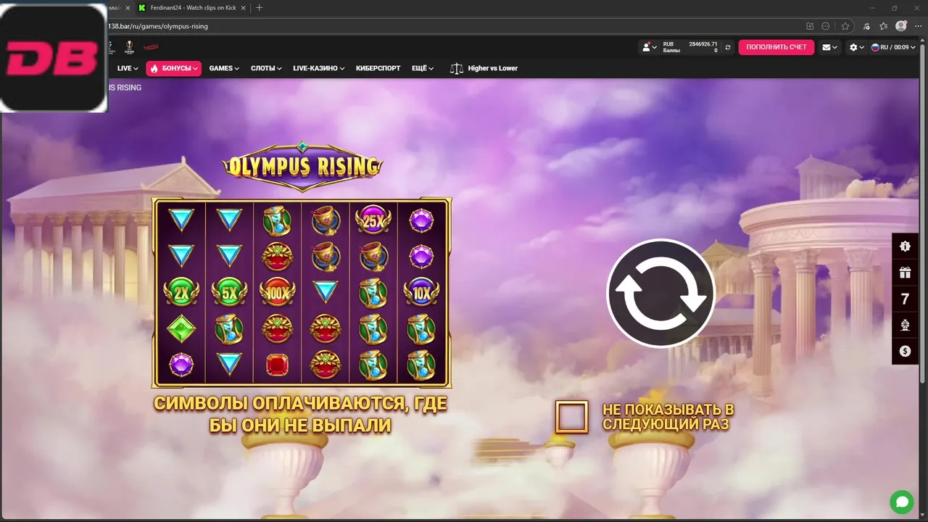Click the green 5X multiplier symbol
The image size is (928, 522).
(x=229, y=293)
